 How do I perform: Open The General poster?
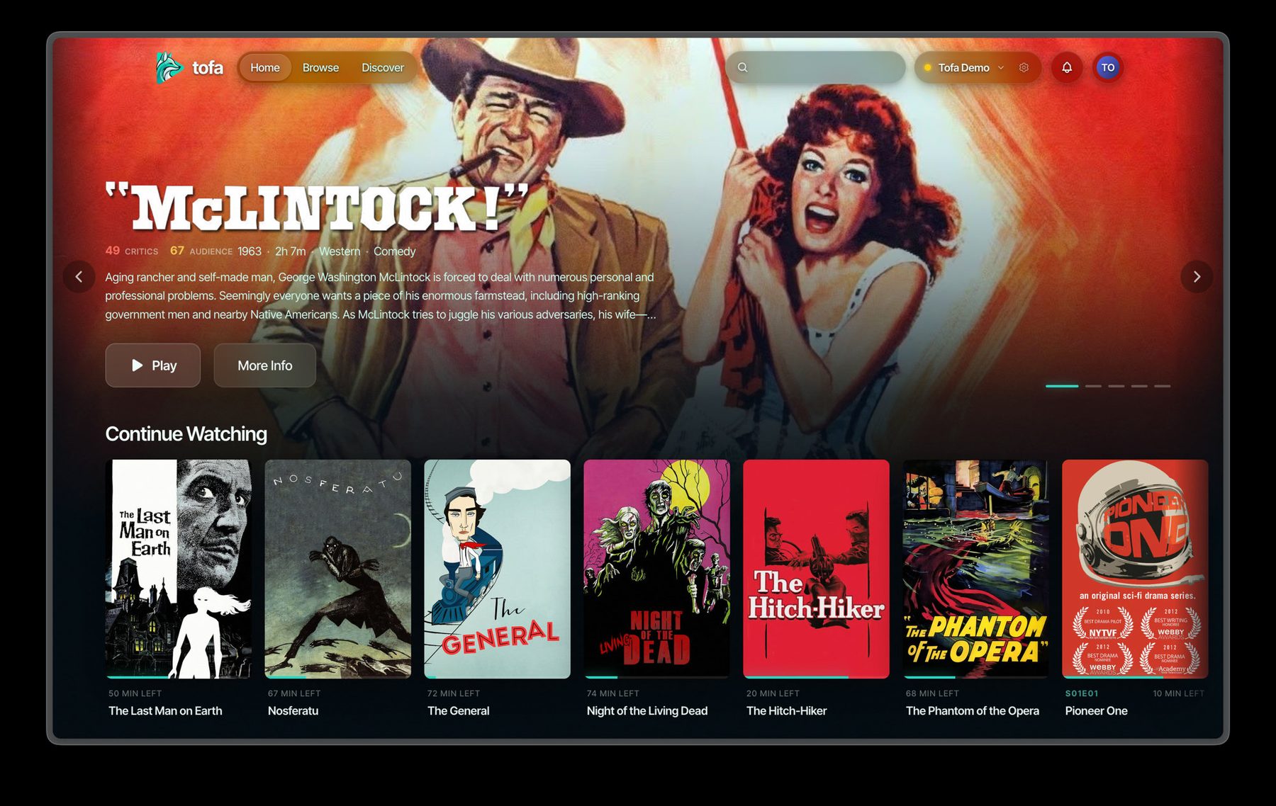[498, 569]
